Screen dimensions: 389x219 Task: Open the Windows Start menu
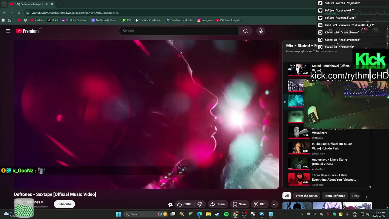tap(118, 214)
